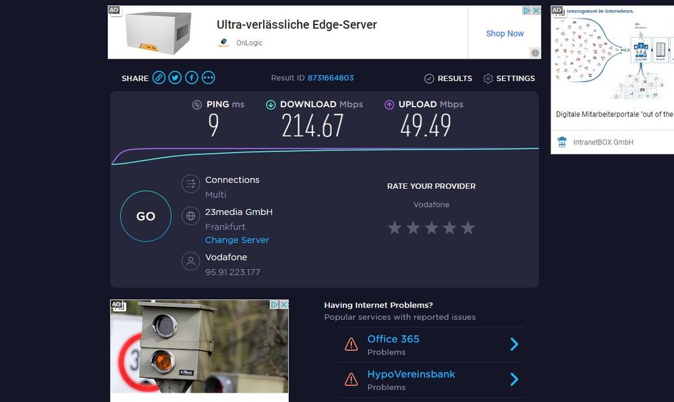Viewport: 674px width, 402px height.
Task: Open the RESULTS page
Action: tap(449, 78)
